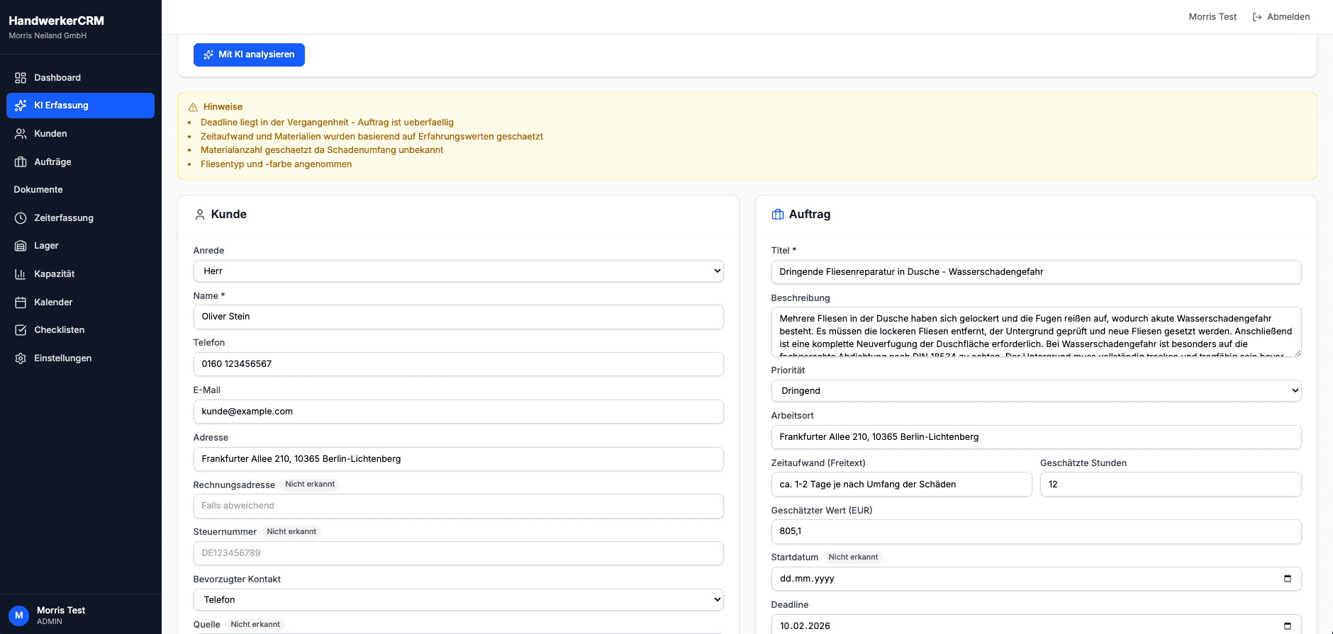Open the Priorität dropdown set to Dringend

pyautogui.click(x=1035, y=391)
